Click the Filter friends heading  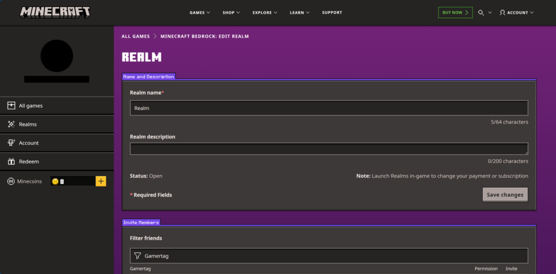click(146, 238)
